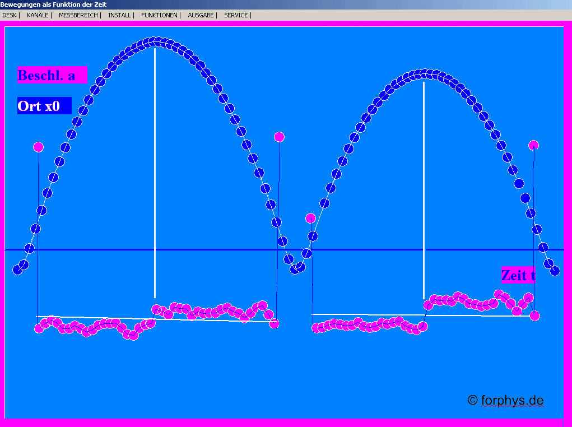
Task: Click the blue 'Ort x0' legend label
Action: click(44, 106)
